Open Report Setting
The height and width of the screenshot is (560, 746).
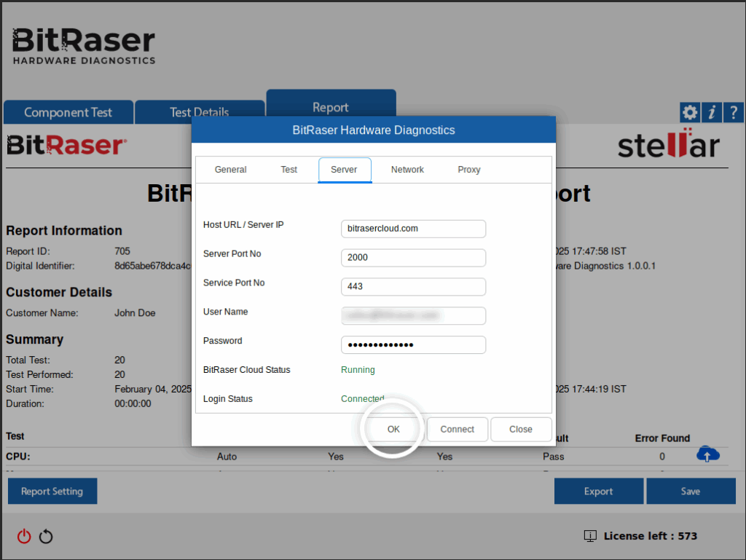click(x=52, y=491)
